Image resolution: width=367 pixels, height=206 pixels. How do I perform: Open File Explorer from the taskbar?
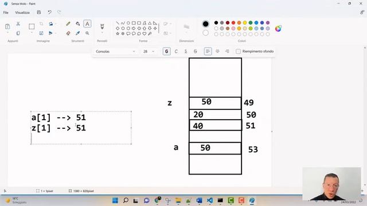click(178, 200)
